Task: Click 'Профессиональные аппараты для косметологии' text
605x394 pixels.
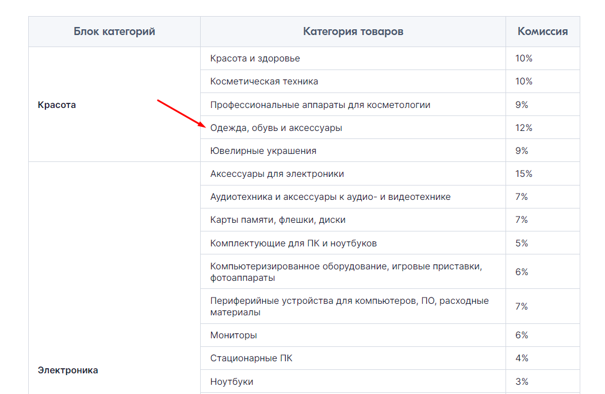Action: (x=320, y=105)
